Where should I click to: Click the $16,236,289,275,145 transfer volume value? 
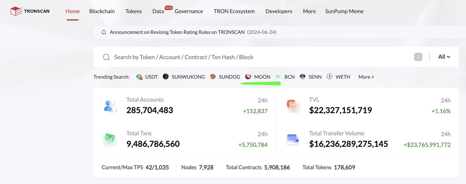pyautogui.click(x=348, y=144)
